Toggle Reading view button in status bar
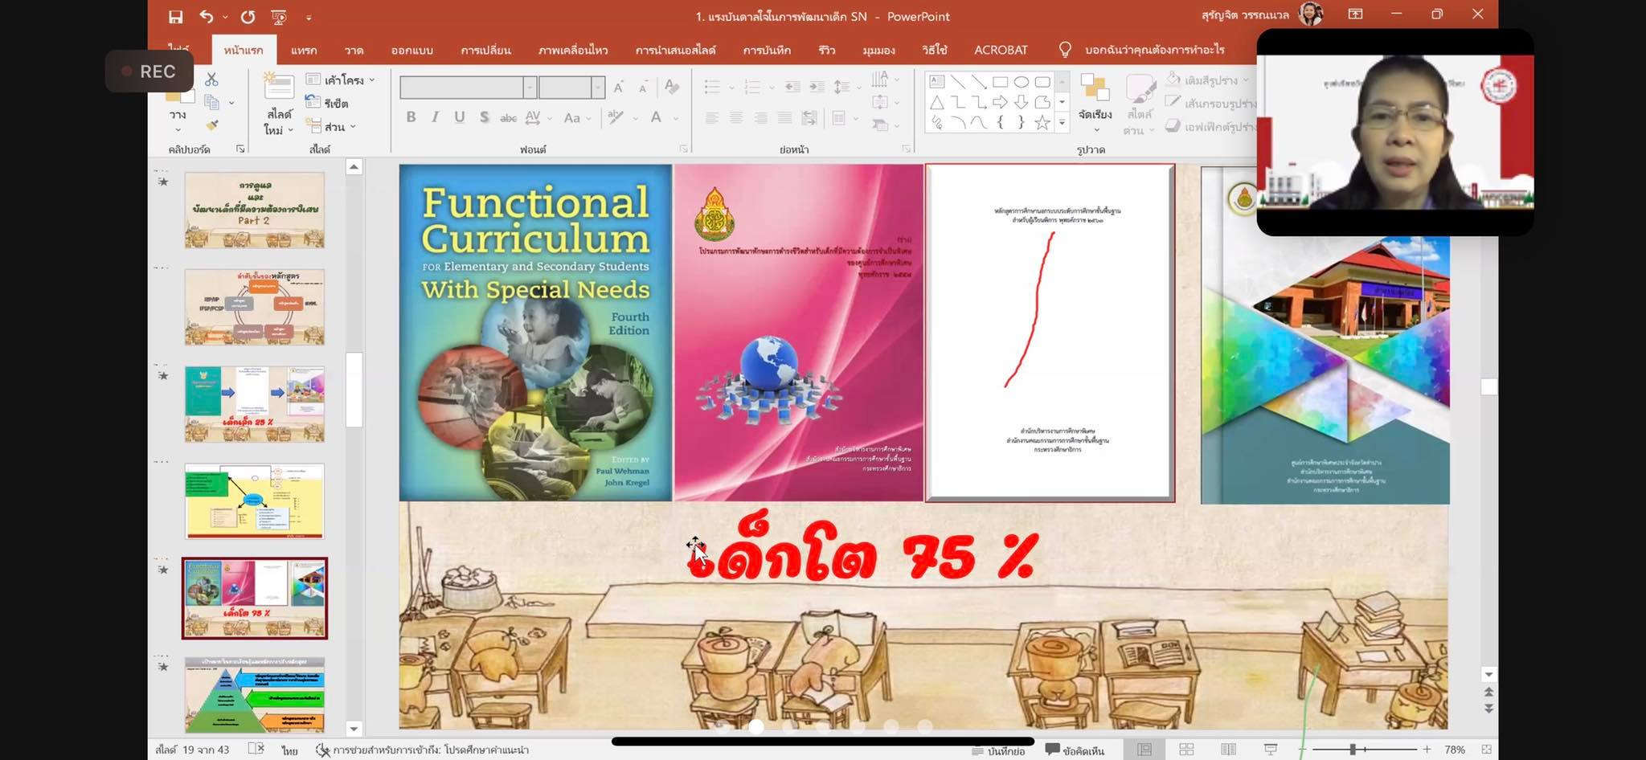The image size is (1646, 760). [1228, 750]
